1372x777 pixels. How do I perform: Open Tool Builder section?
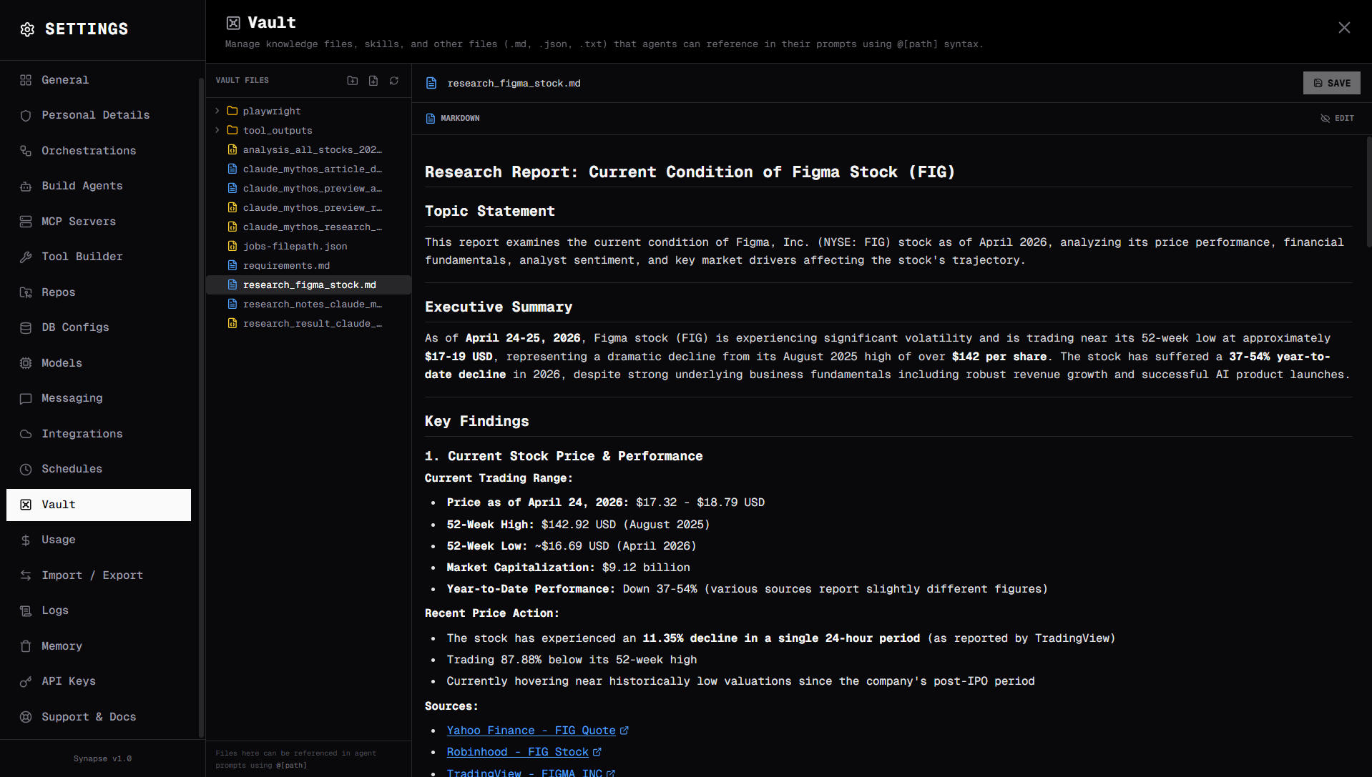coord(99,257)
